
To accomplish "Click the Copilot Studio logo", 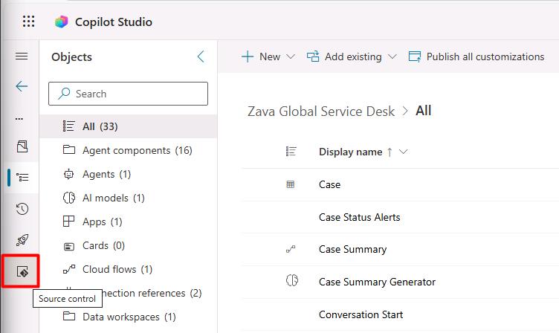I will point(61,22).
